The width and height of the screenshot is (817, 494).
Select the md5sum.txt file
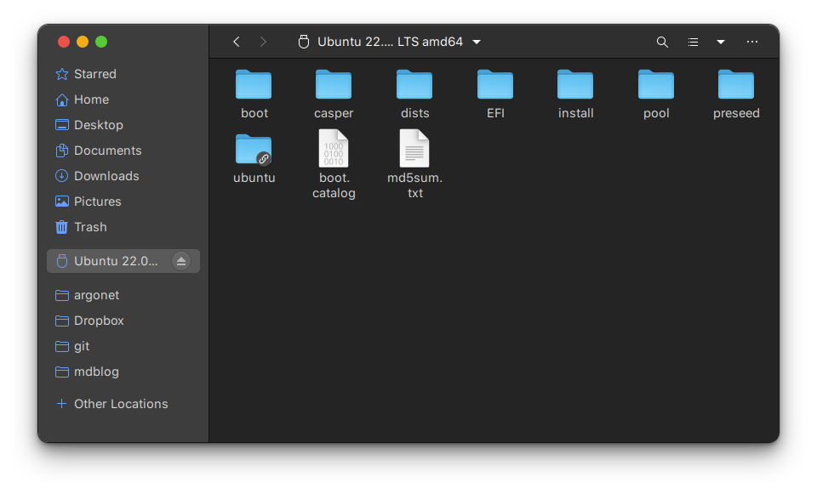414,164
